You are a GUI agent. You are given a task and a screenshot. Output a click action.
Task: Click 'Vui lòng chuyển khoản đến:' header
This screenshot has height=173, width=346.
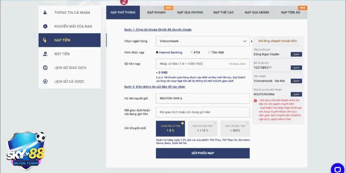[x=278, y=41]
